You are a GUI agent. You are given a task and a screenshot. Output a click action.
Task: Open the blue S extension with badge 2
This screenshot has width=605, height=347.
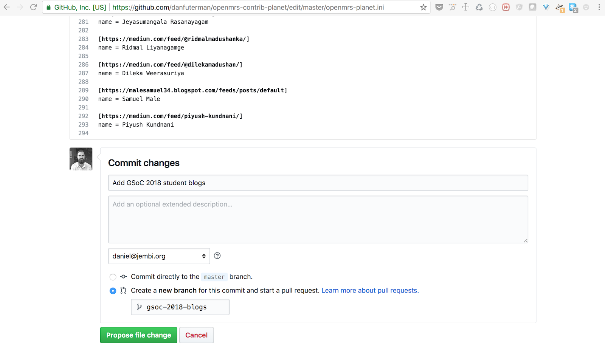pos(573,8)
